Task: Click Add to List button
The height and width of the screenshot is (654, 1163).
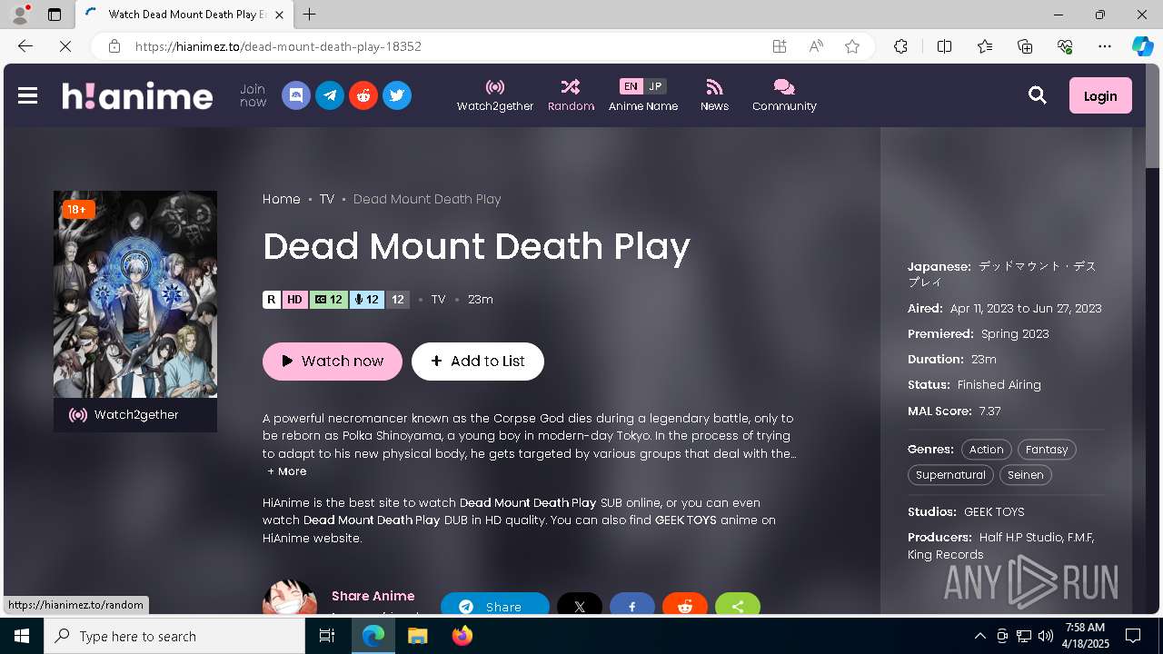Action: coord(478,362)
